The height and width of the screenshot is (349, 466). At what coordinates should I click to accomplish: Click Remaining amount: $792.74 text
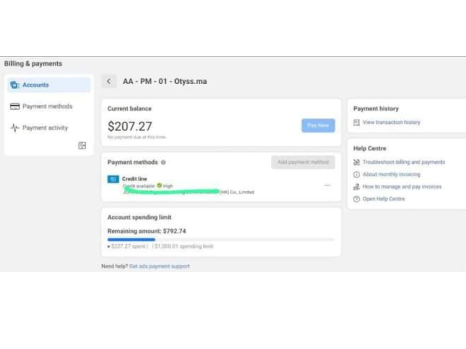coord(147,231)
